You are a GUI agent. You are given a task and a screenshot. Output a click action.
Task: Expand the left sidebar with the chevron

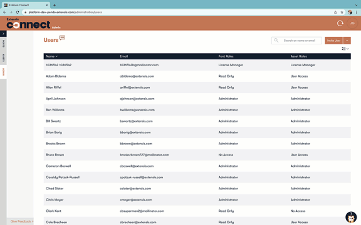click(3, 34)
